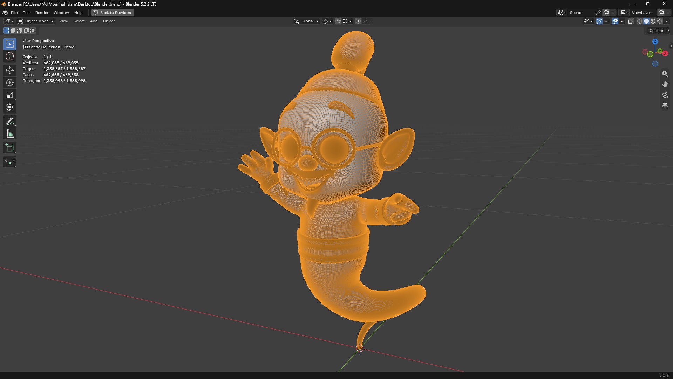Screen dimensions: 673x379
Task: Open Global transform orientation dropdown
Action: (307, 21)
